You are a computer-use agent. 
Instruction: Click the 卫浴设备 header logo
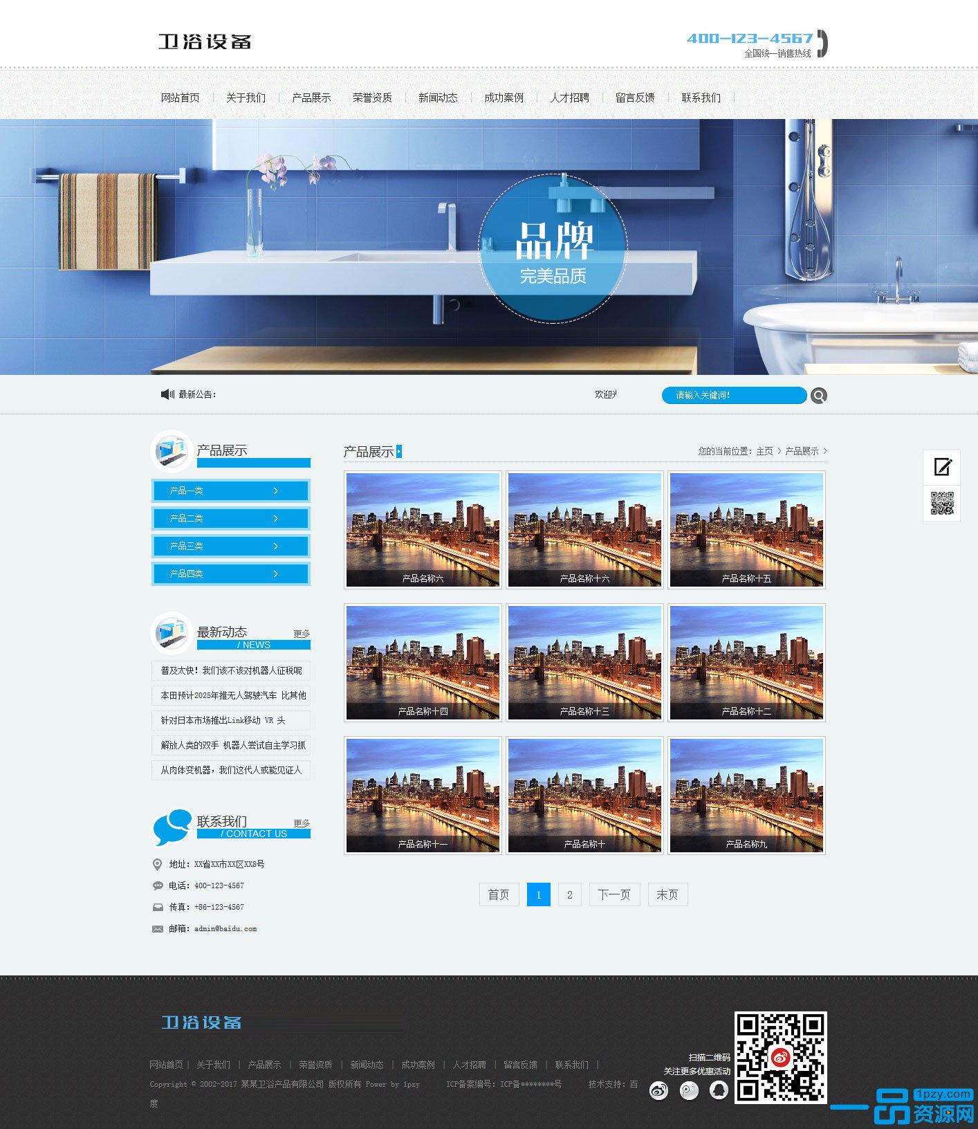pyautogui.click(x=205, y=42)
